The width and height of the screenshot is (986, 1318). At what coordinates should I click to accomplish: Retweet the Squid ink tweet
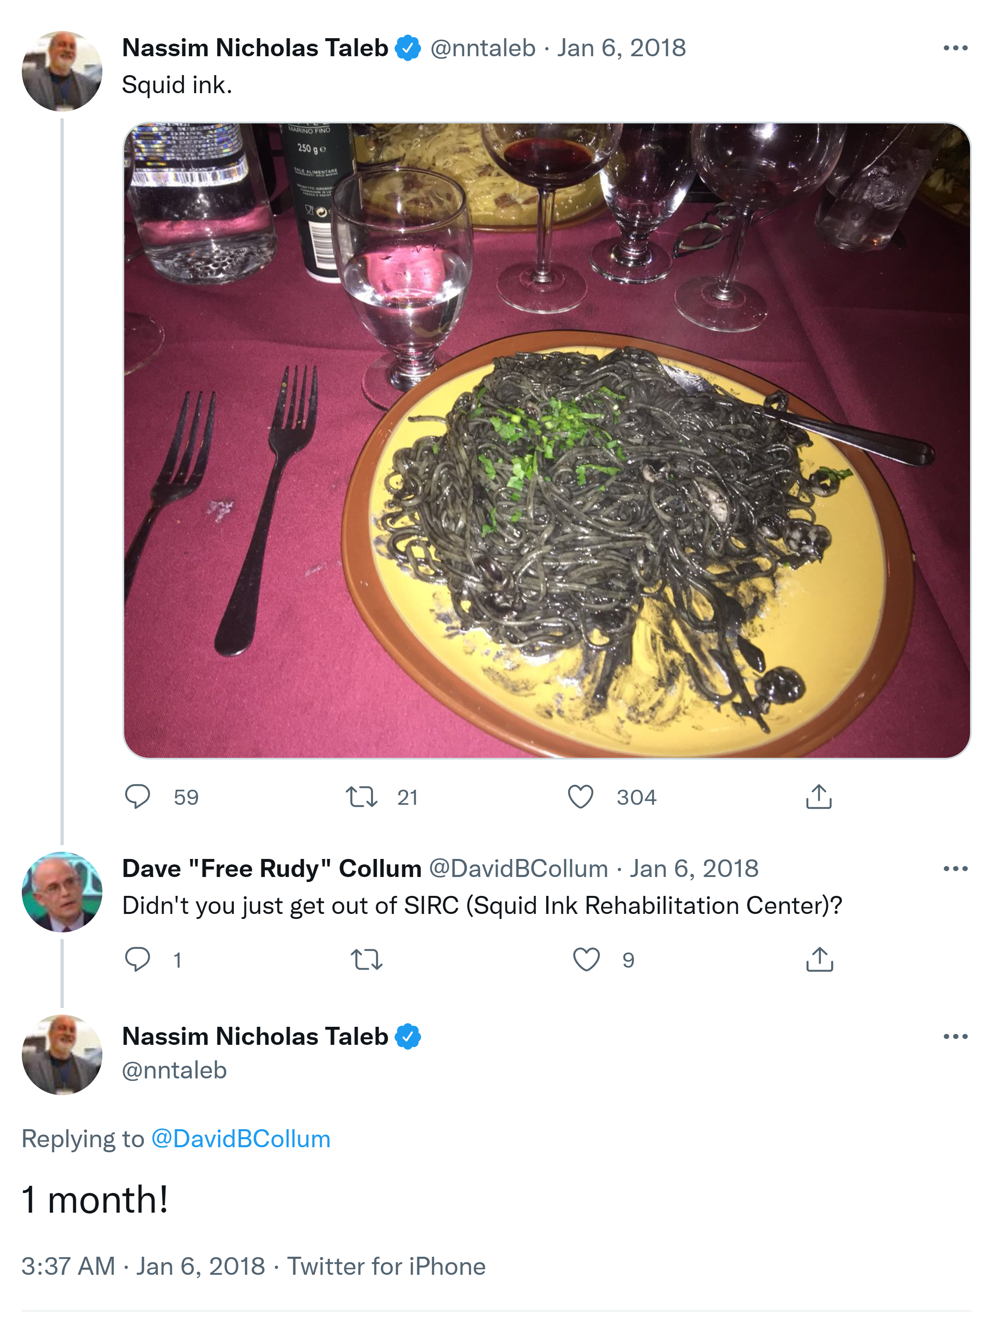362,797
